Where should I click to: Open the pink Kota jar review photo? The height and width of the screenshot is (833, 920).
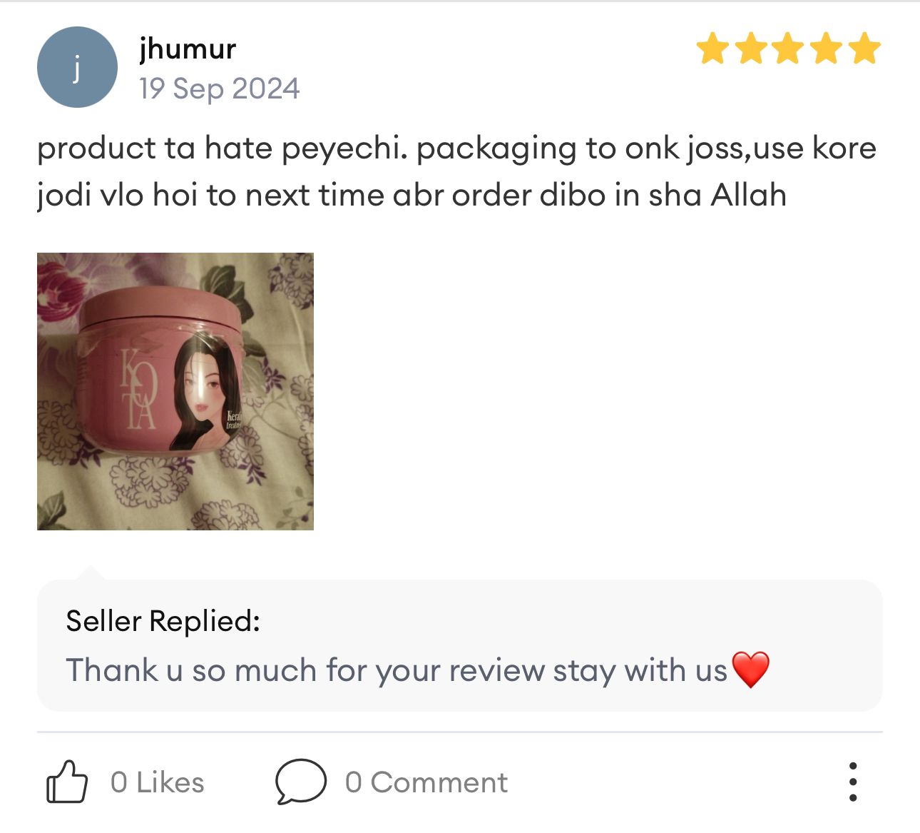175,391
